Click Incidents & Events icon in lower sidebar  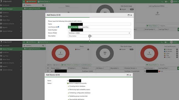[x=1, y=63]
